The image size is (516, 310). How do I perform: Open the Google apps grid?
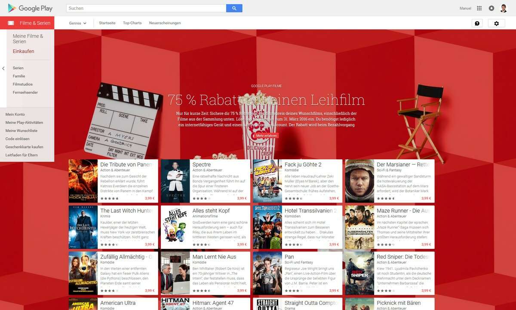pyautogui.click(x=479, y=8)
